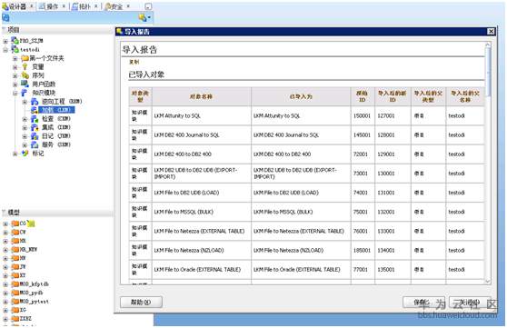
Task: Expand the 服务 (SKM) node
Action: click(25, 144)
